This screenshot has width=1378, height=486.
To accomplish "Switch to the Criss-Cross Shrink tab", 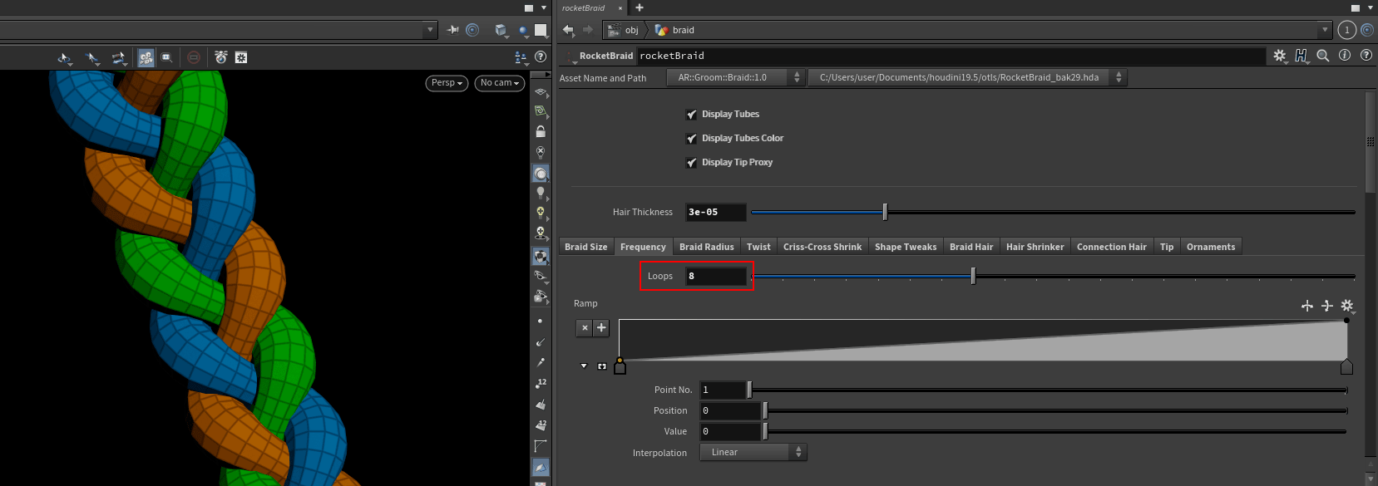I will click(822, 247).
